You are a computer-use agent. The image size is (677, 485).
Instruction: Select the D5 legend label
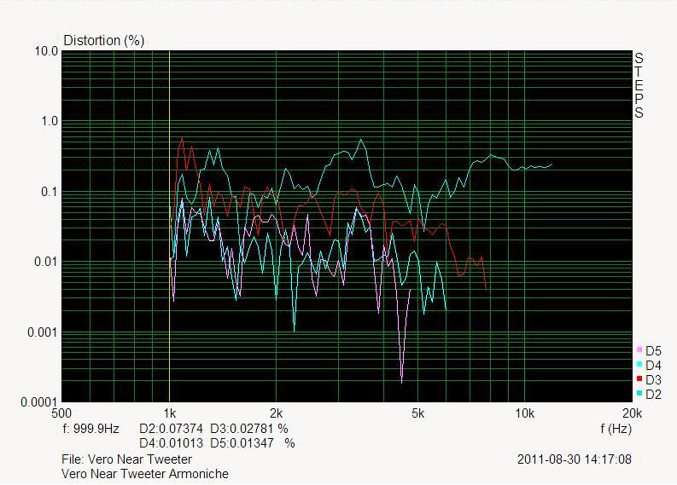(x=653, y=351)
